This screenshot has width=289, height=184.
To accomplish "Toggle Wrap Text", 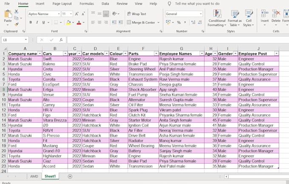I will coord(136,14).
